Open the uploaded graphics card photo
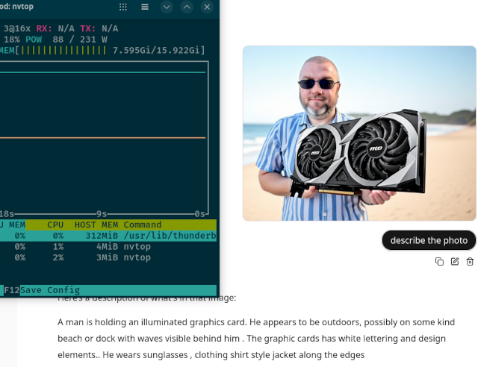 tap(358, 134)
